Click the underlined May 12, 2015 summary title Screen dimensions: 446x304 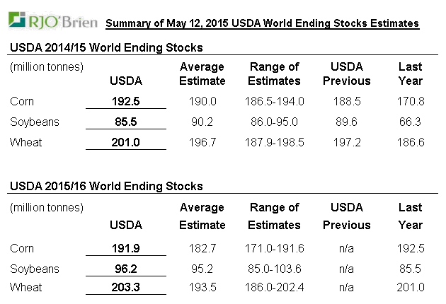[262, 24]
